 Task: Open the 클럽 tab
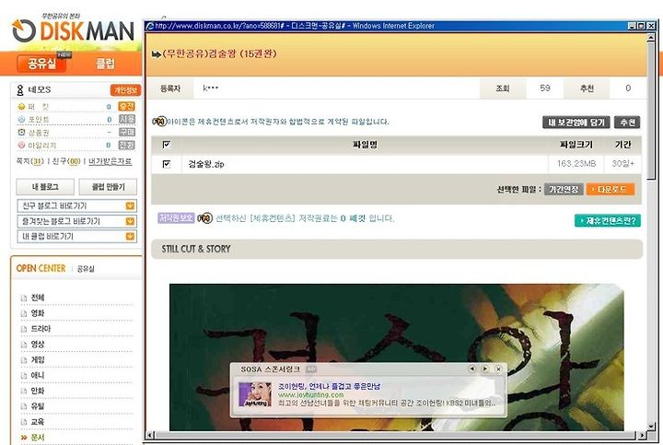(x=105, y=64)
